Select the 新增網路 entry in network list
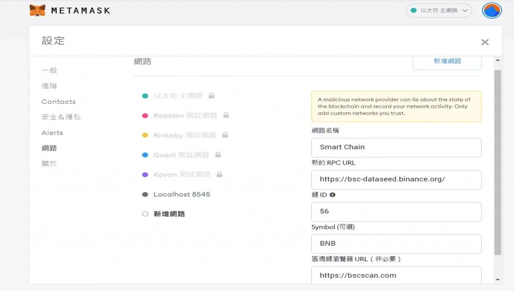Viewport: 514px width, 291px height. [169, 214]
